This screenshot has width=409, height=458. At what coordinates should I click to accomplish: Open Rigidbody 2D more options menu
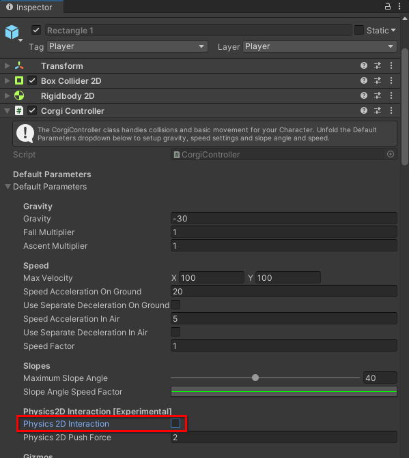(x=391, y=95)
